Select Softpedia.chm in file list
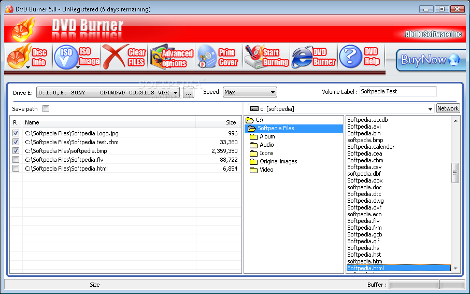470x294 pixels. (365, 160)
